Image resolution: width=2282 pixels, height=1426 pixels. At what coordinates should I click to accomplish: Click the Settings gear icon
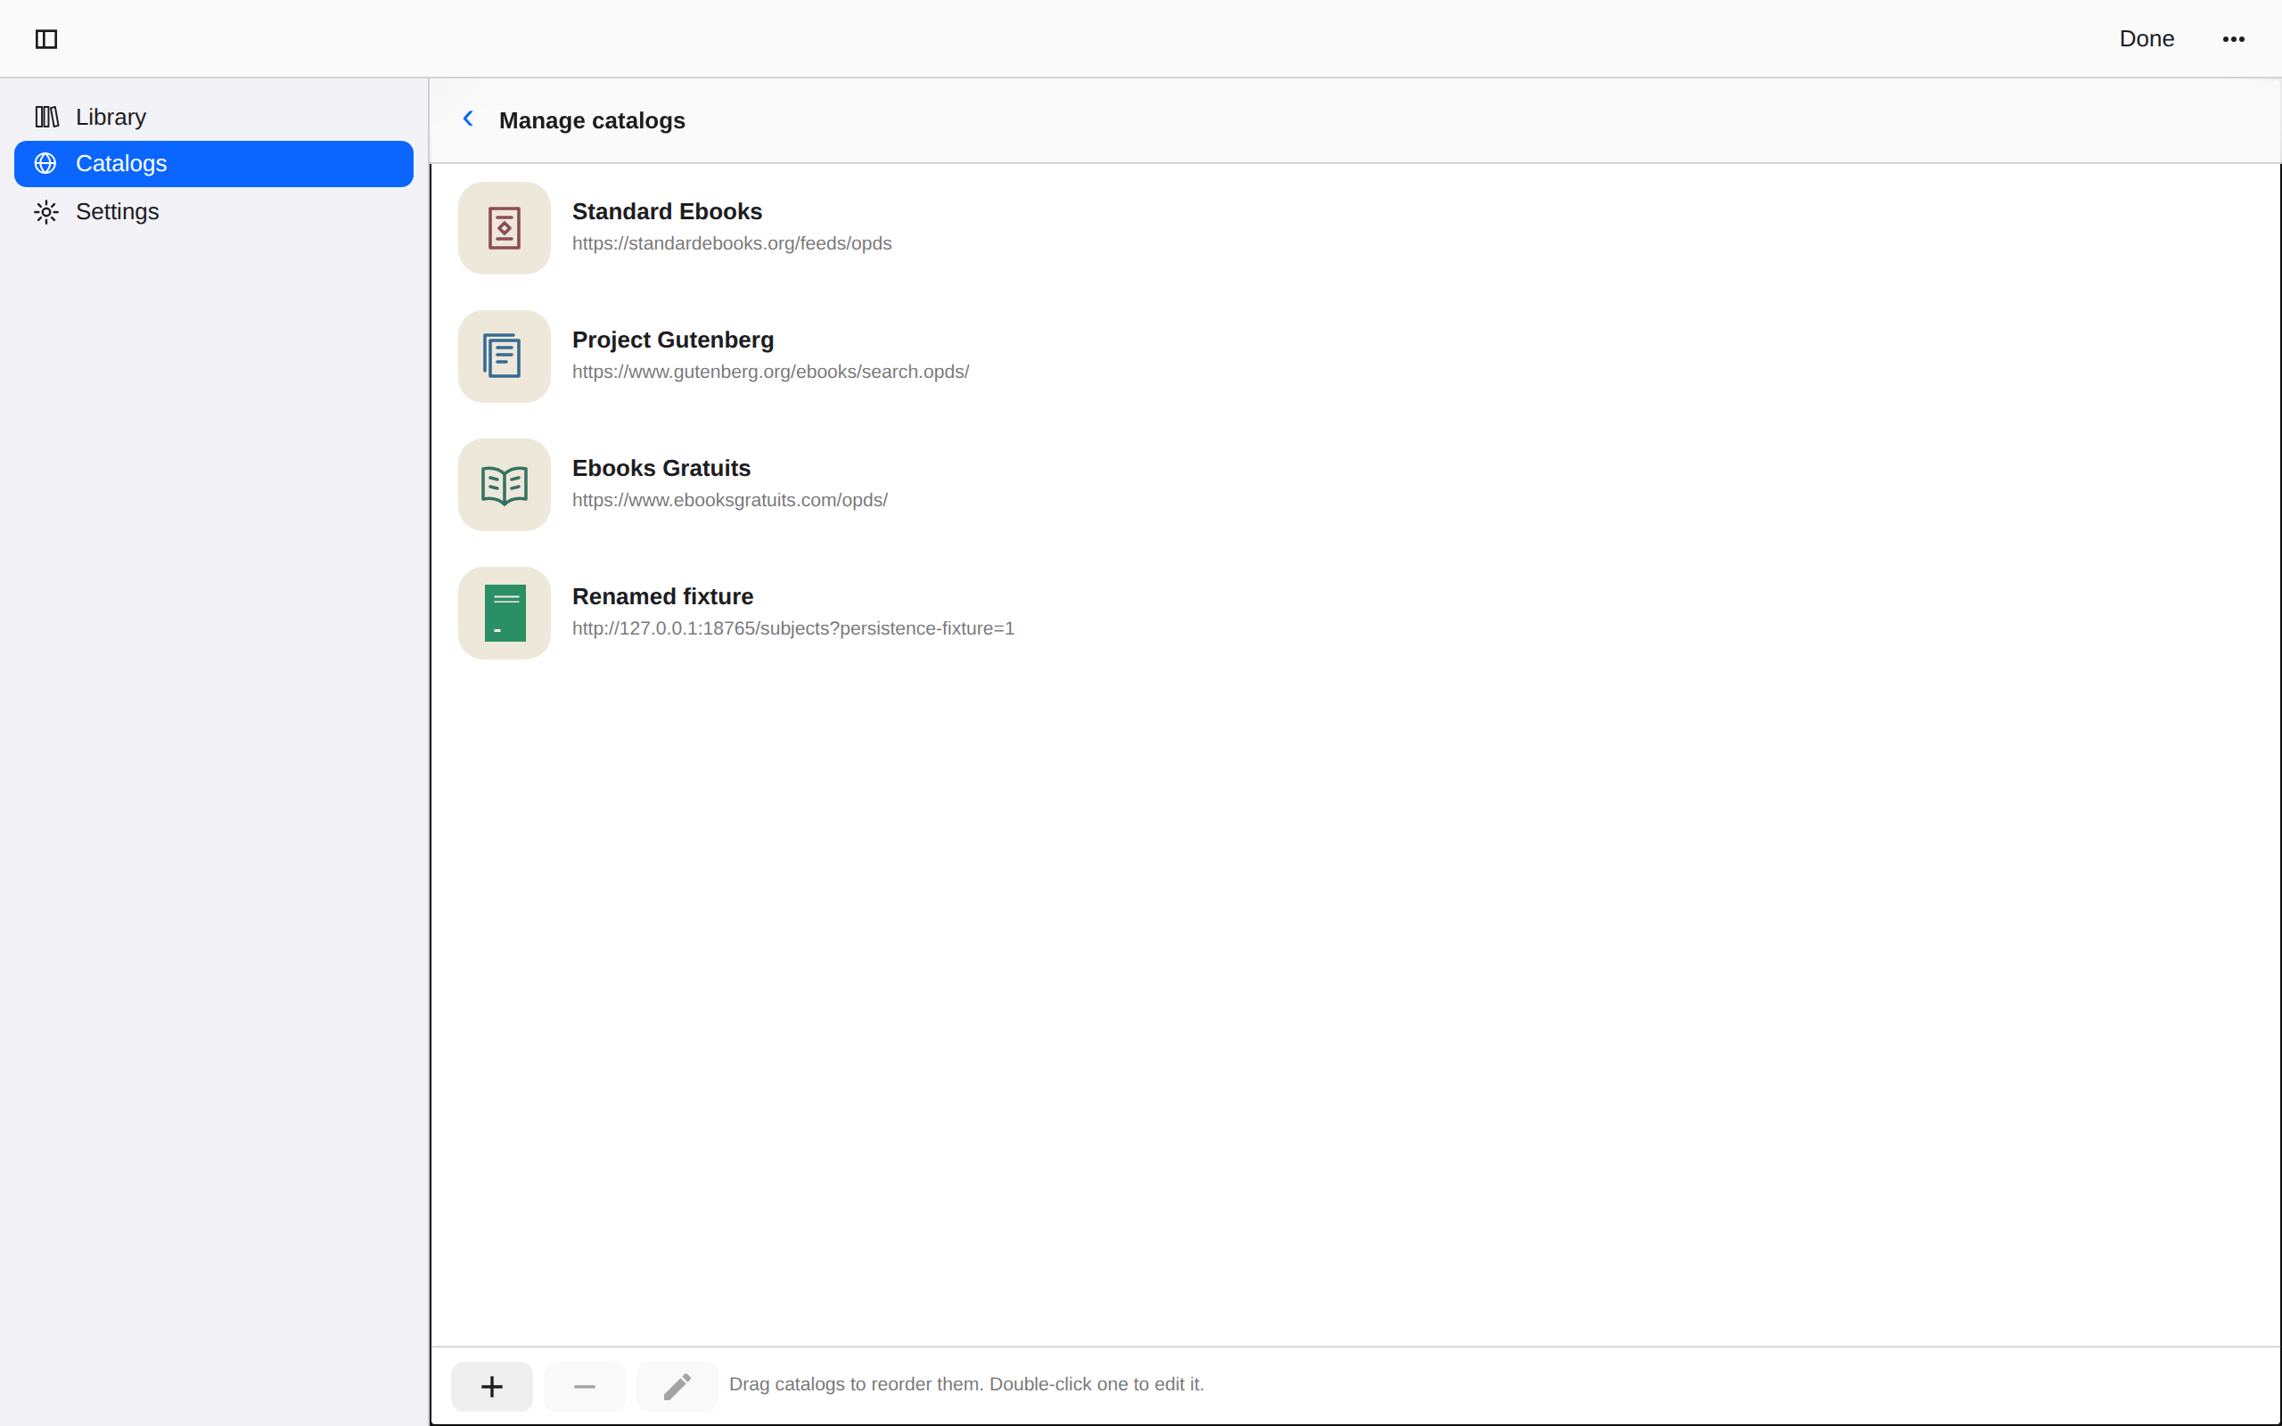click(46, 211)
